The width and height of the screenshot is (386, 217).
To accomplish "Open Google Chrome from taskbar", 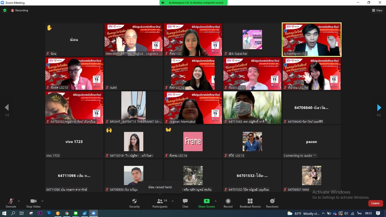I will click(67, 213).
